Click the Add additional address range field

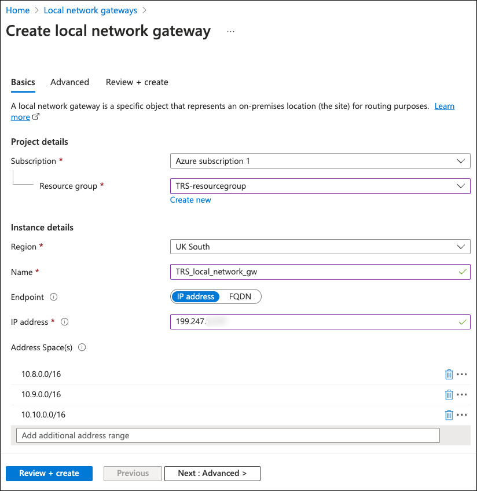click(x=228, y=435)
